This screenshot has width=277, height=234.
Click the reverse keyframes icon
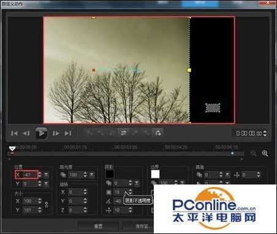click(x=123, y=133)
